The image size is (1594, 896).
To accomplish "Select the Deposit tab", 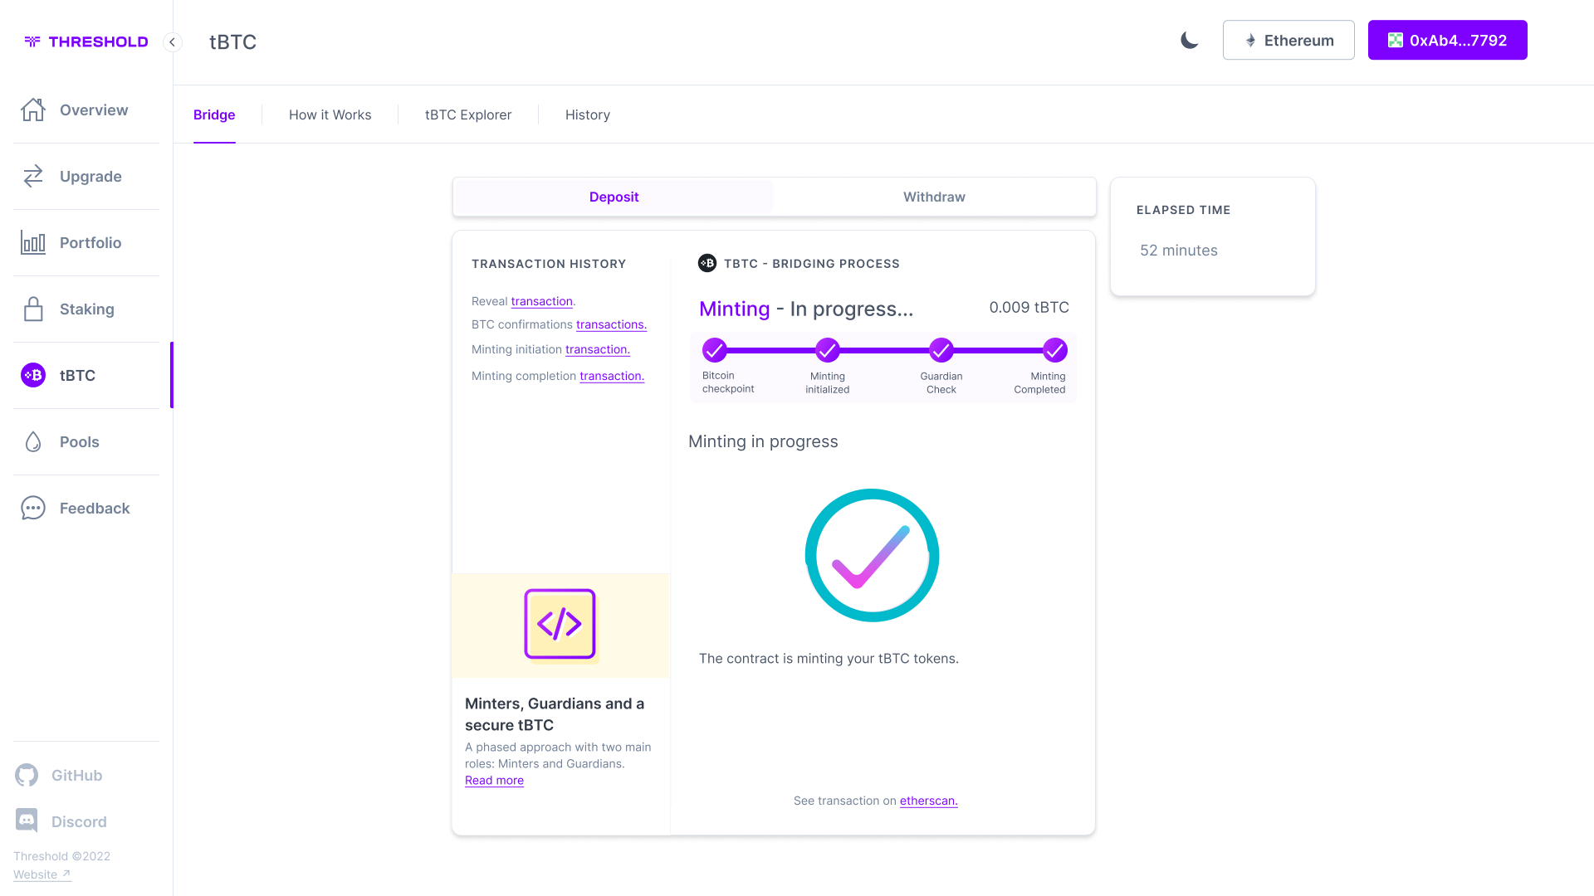I will click(614, 197).
